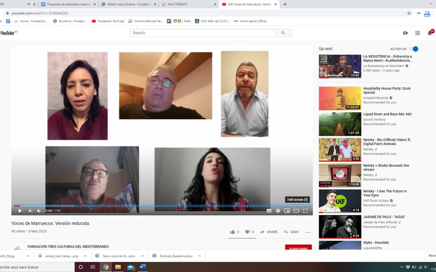Open LA RESISTENCIA Najwa Nimri video thumbnail
436x272 pixels.
pos(340,66)
